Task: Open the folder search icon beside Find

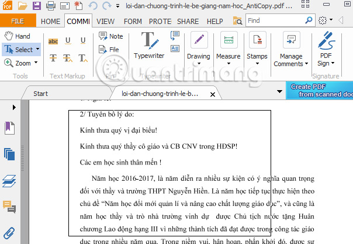Action: (237, 20)
